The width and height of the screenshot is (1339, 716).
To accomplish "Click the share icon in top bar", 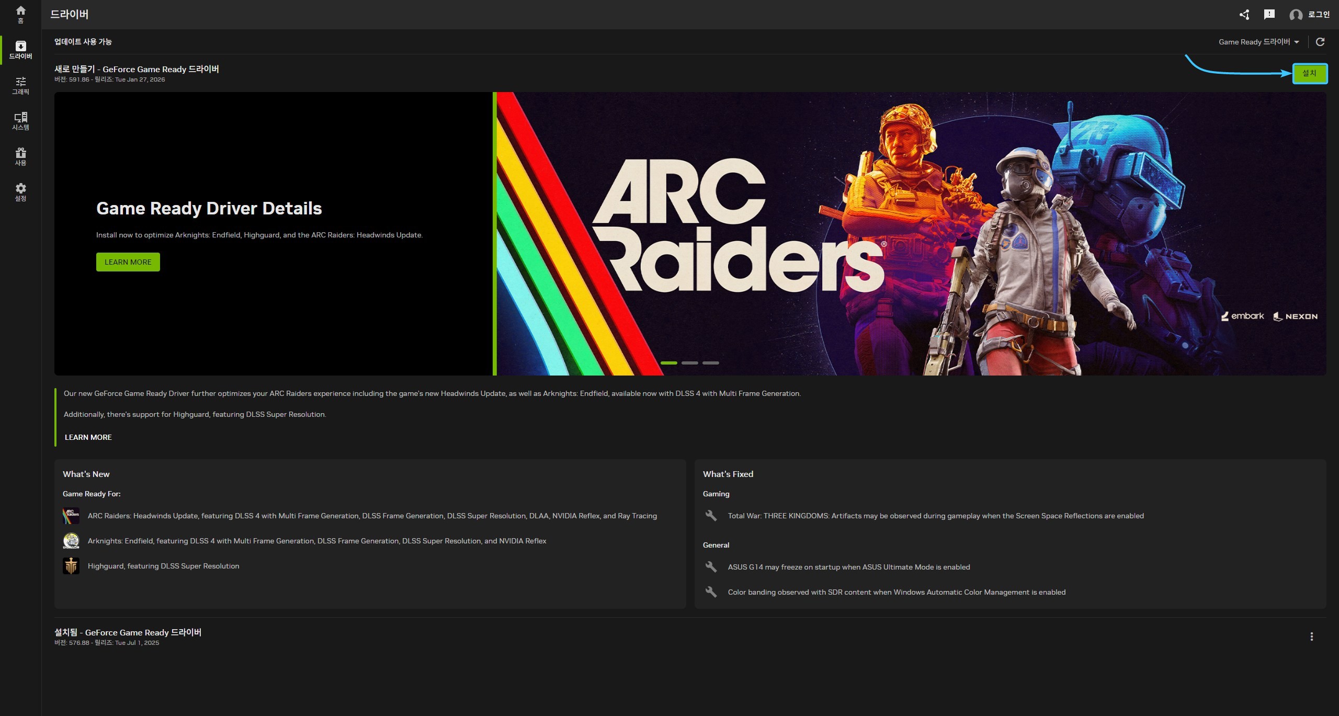I will point(1244,15).
